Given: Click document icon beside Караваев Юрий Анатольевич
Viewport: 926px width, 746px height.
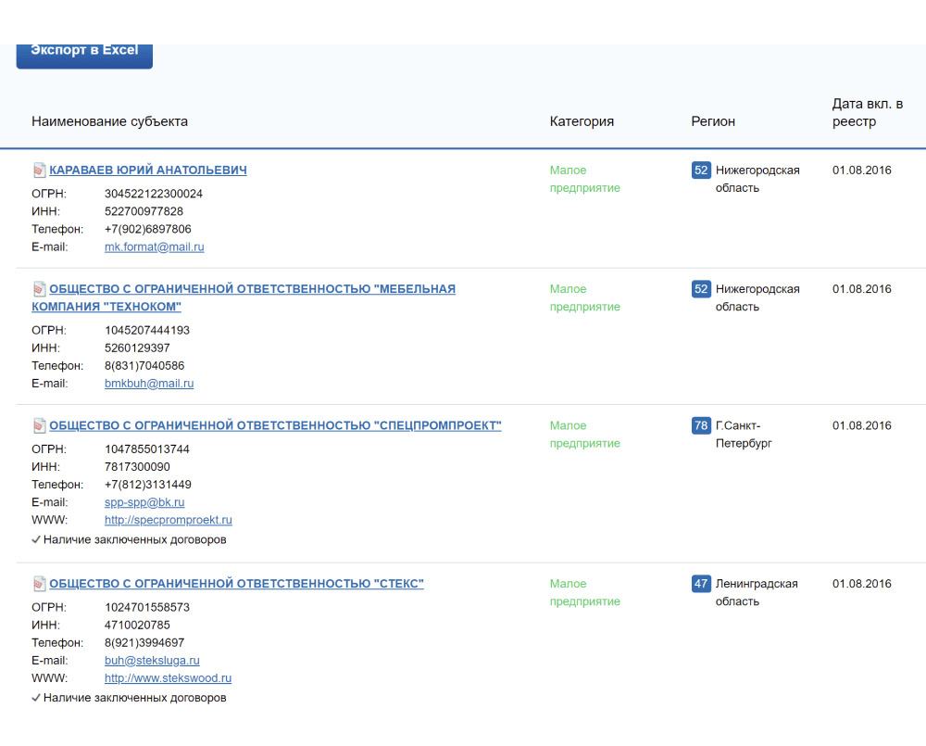Looking at the screenshot, I should (39, 171).
